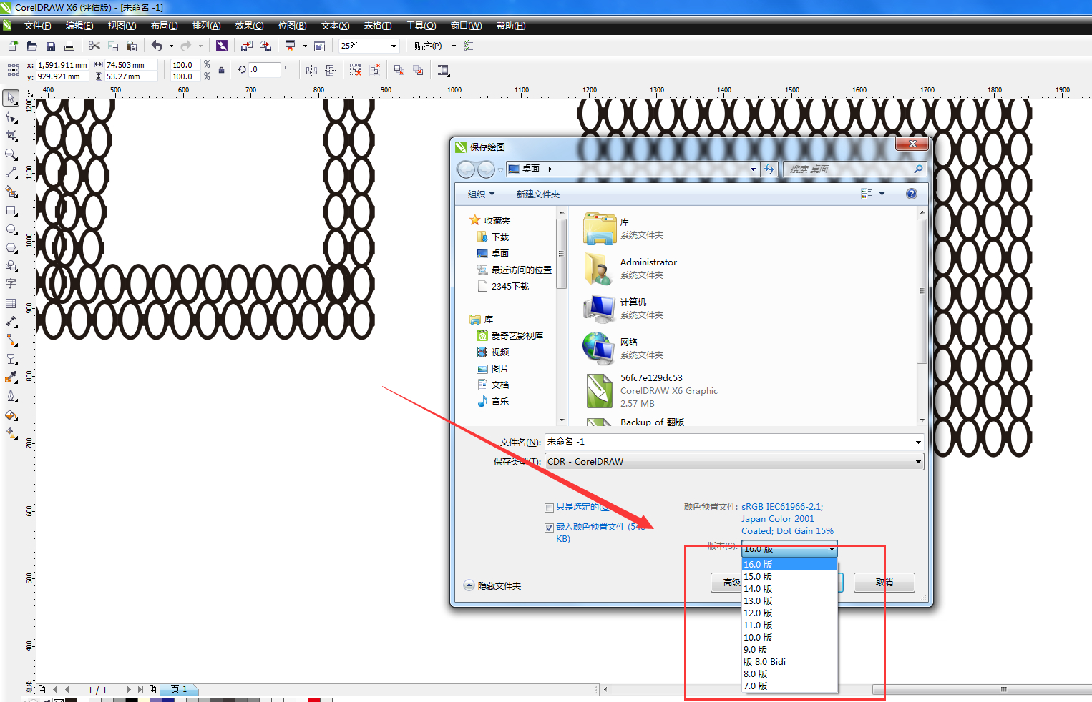Close the 版本 version dropdown

click(x=832, y=549)
